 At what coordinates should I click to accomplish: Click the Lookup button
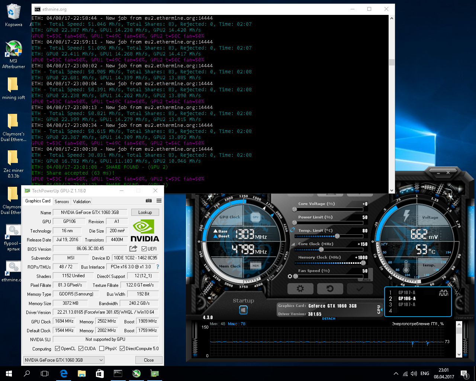coord(145,212)
